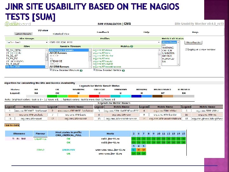This screenshot has height=172, width=229.
Task: Click host srm-cms.jinr-t1.ru in the table
Action: click(x=110, y=154)
